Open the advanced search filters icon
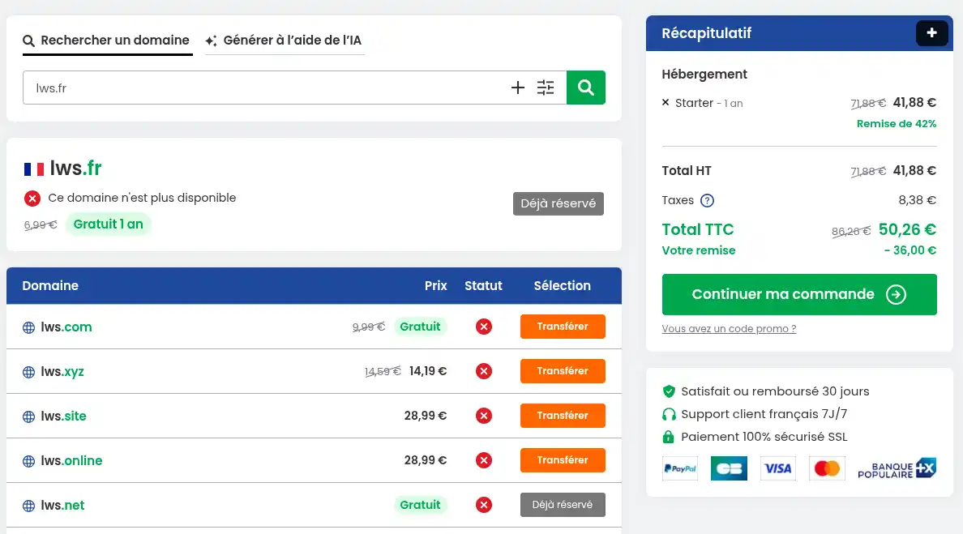This screenshot has height=534, width=963. [546, 87]
